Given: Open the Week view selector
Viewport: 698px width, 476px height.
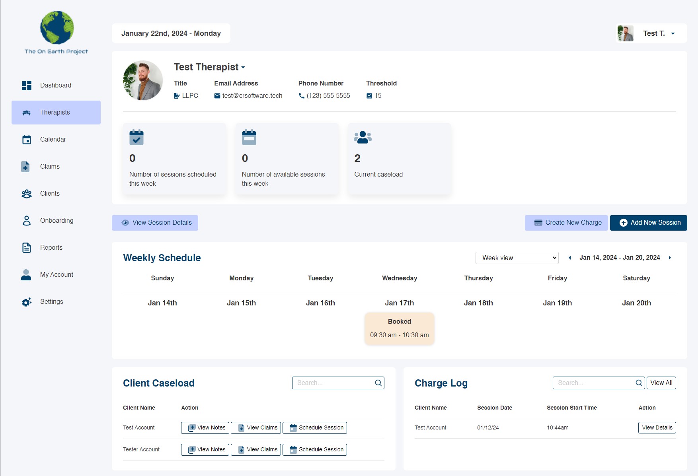Looking at the screenshot, I should tap(517, 258).
